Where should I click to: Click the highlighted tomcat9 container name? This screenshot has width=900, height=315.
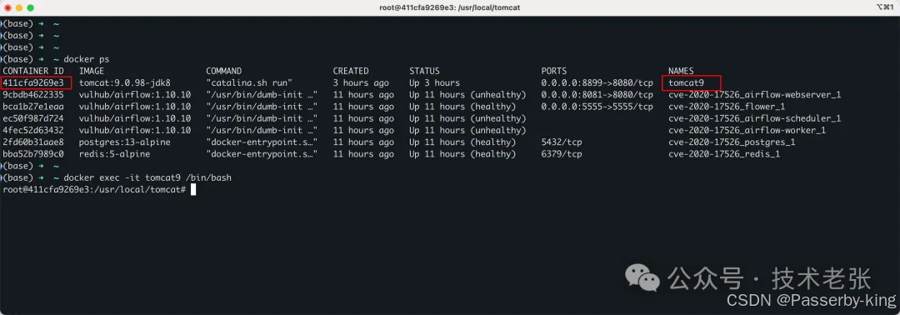coord(691,82)
